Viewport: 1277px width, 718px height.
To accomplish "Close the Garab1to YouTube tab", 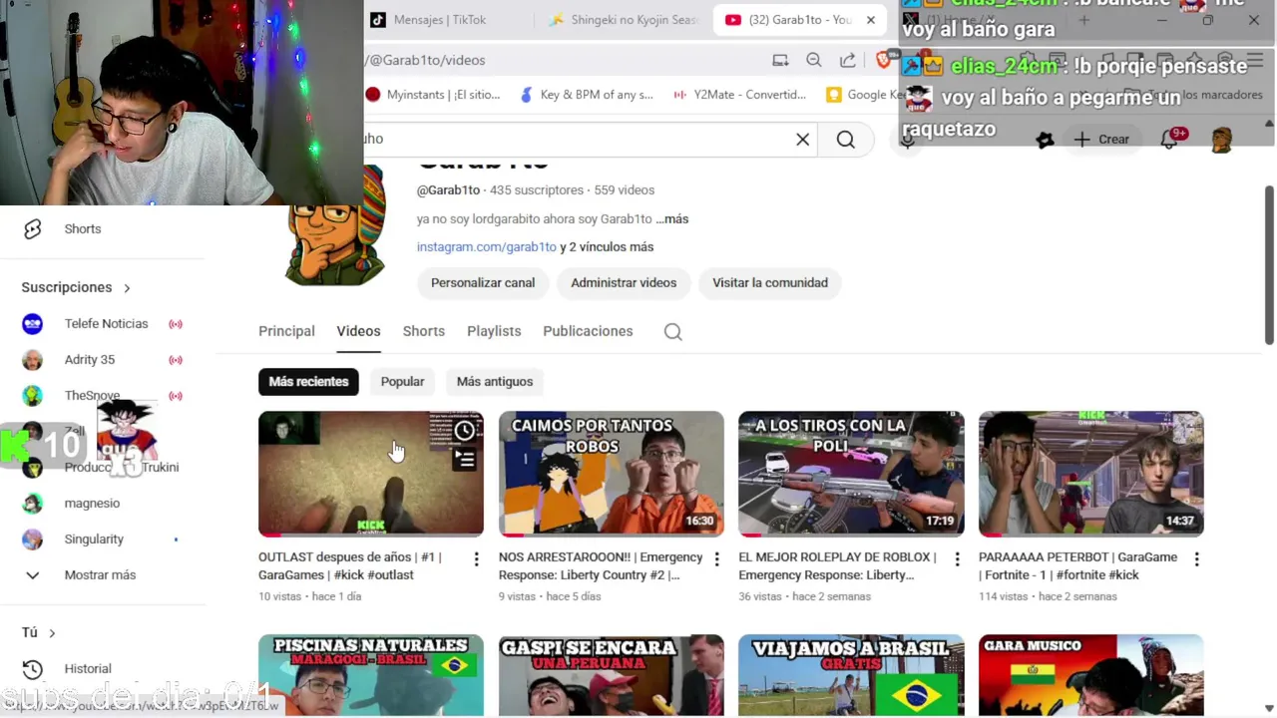I will (x=871, y=20).
